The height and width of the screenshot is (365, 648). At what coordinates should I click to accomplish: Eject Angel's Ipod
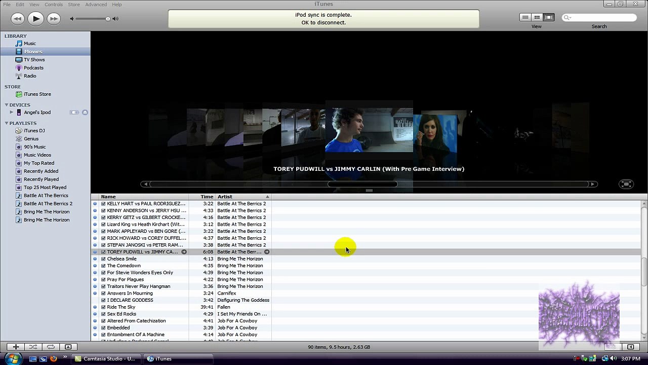[85, 113]
